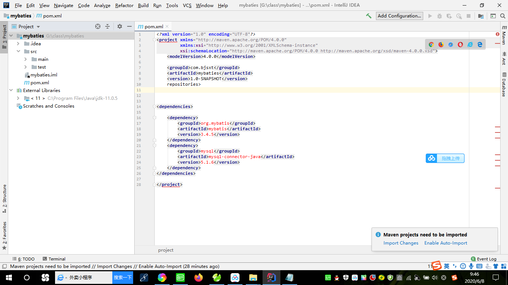The height and width of the screenshot is (285, 508).
Task: Expand the test folder
Action: coord(26,67)
